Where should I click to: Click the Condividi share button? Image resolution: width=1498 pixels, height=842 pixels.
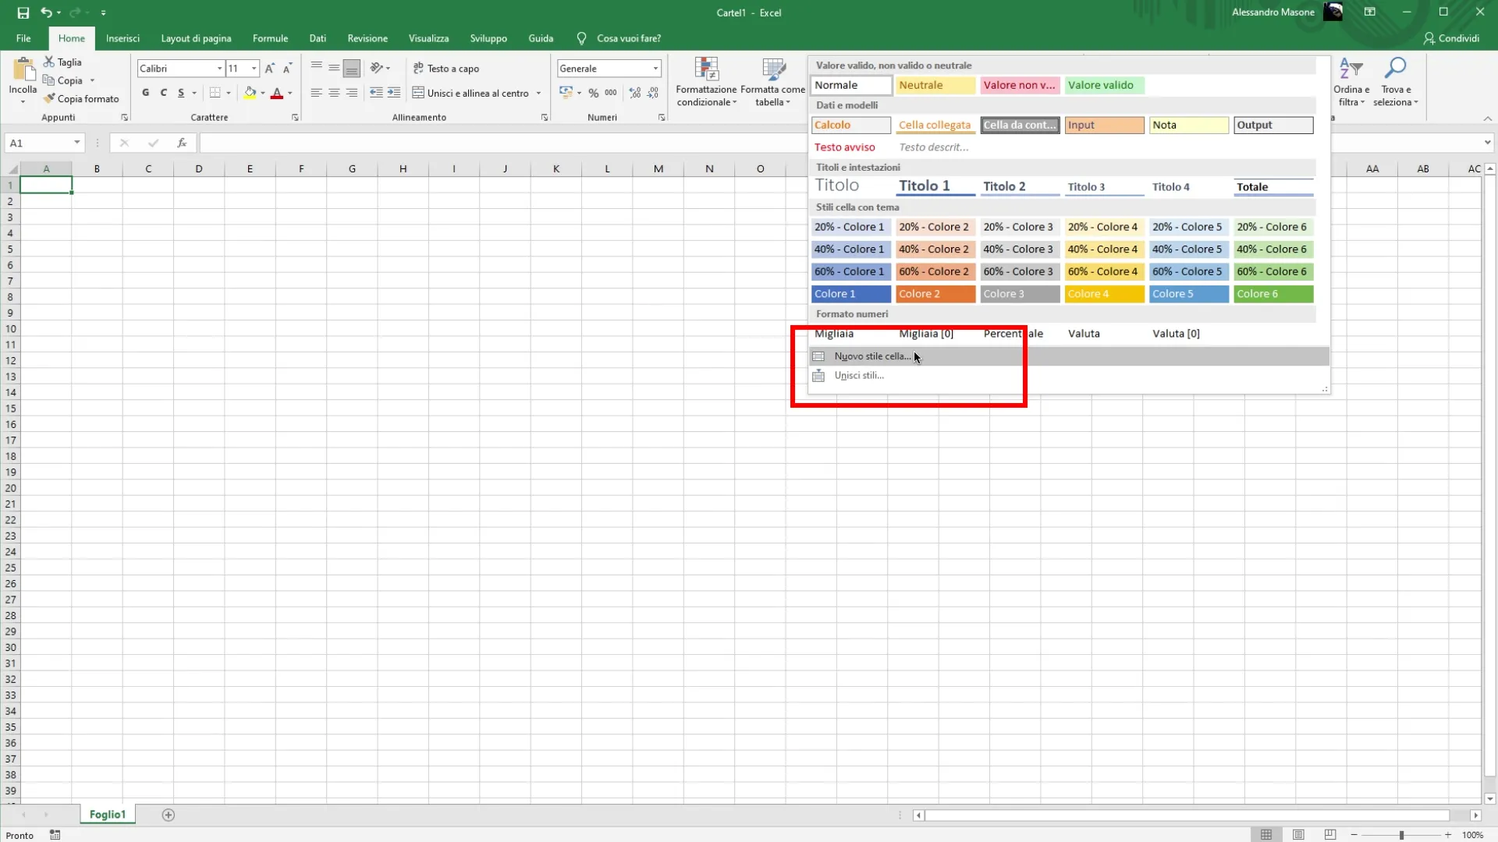point(1451,38)
